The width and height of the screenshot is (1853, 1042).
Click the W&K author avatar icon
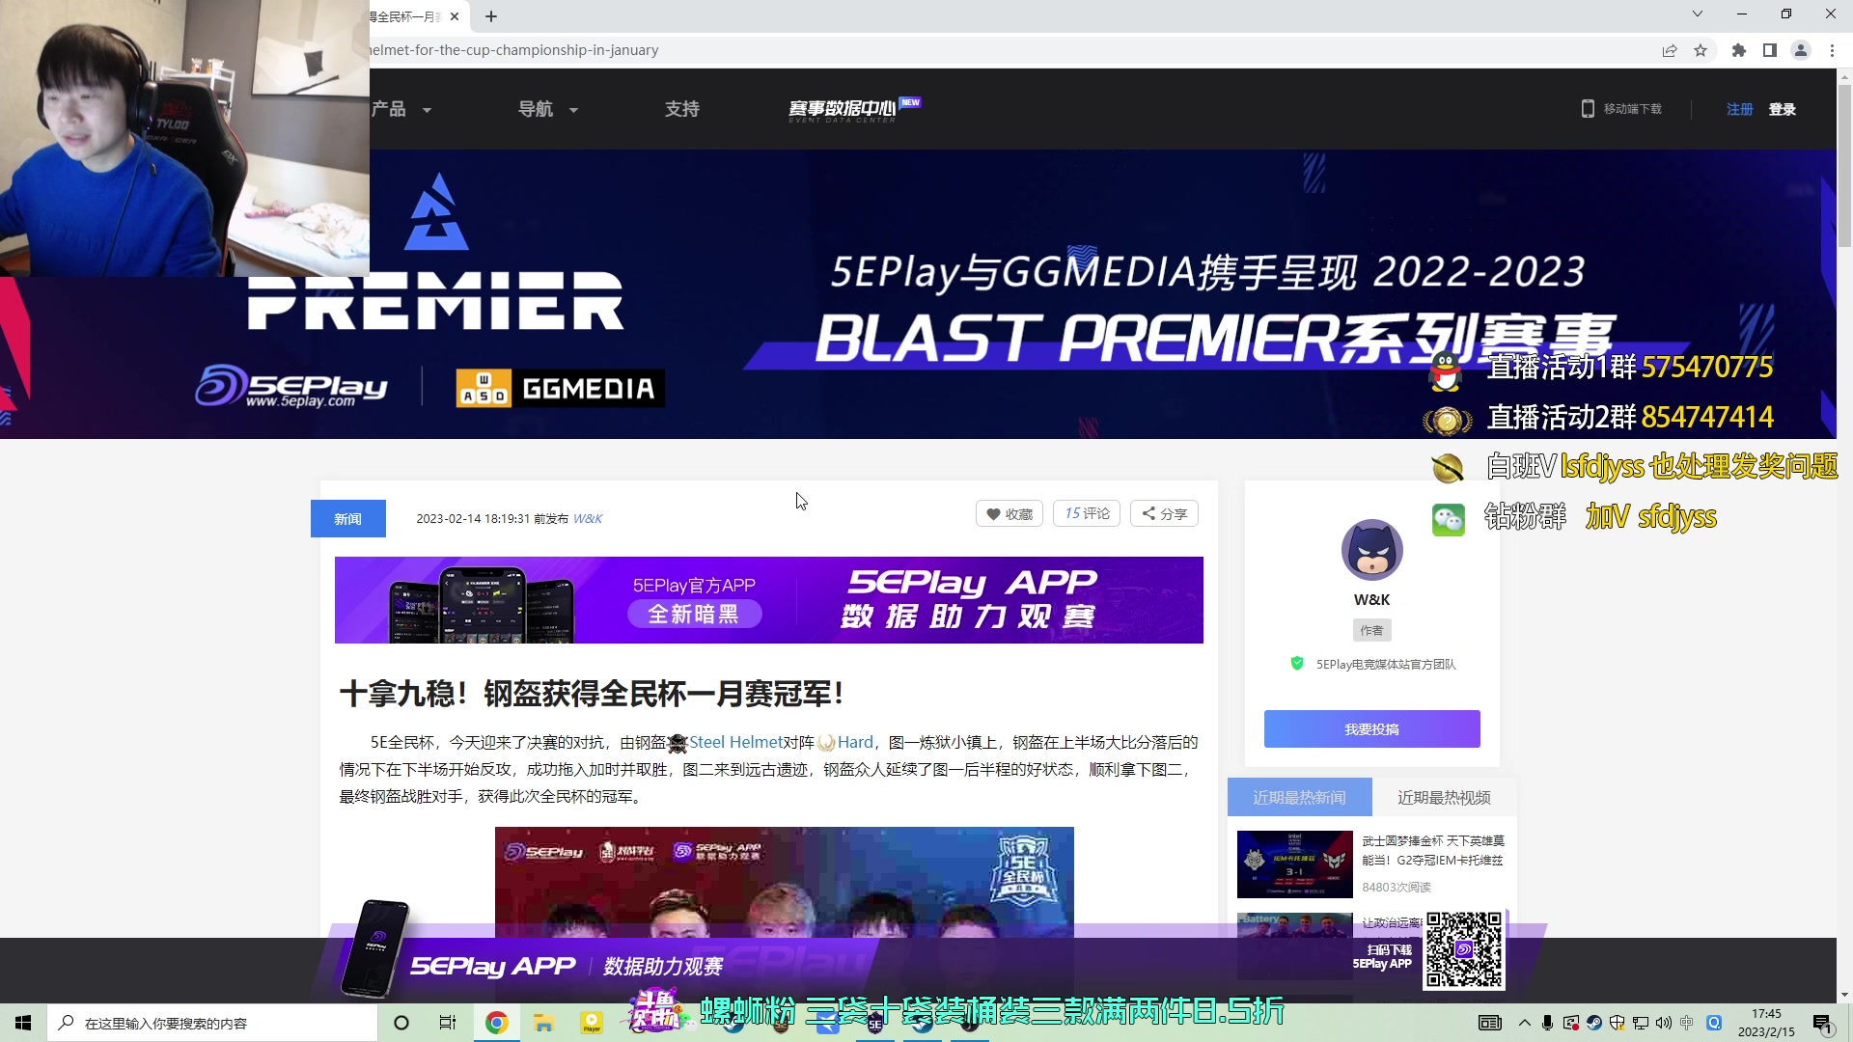(x=1371, y=550)
